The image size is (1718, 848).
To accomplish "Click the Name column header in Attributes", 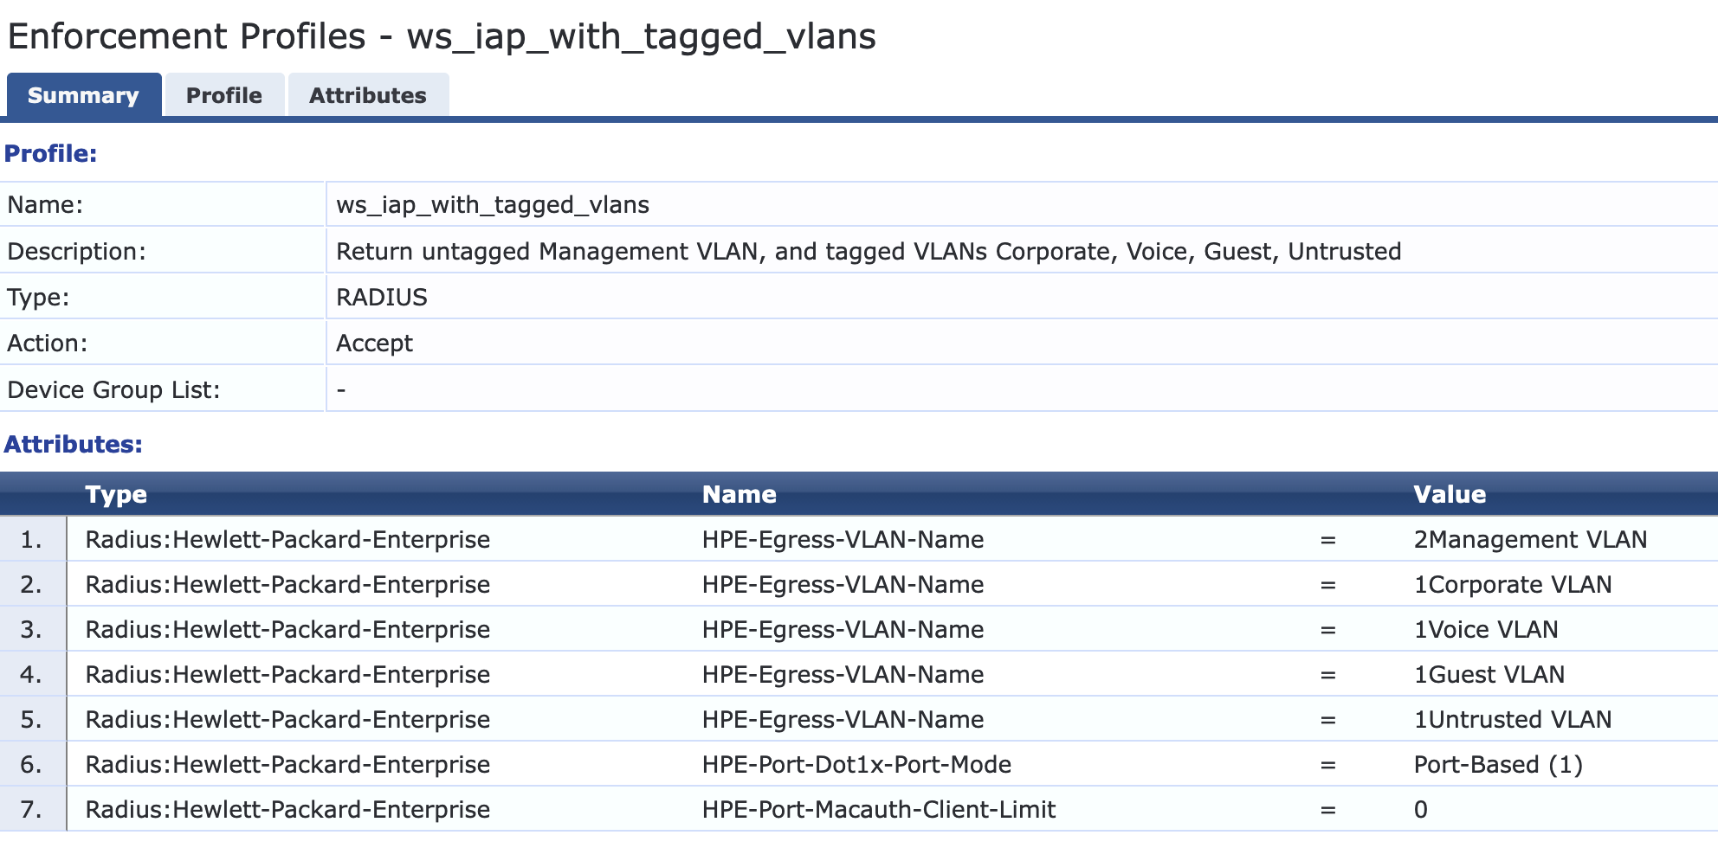I will tap(739, 494).
